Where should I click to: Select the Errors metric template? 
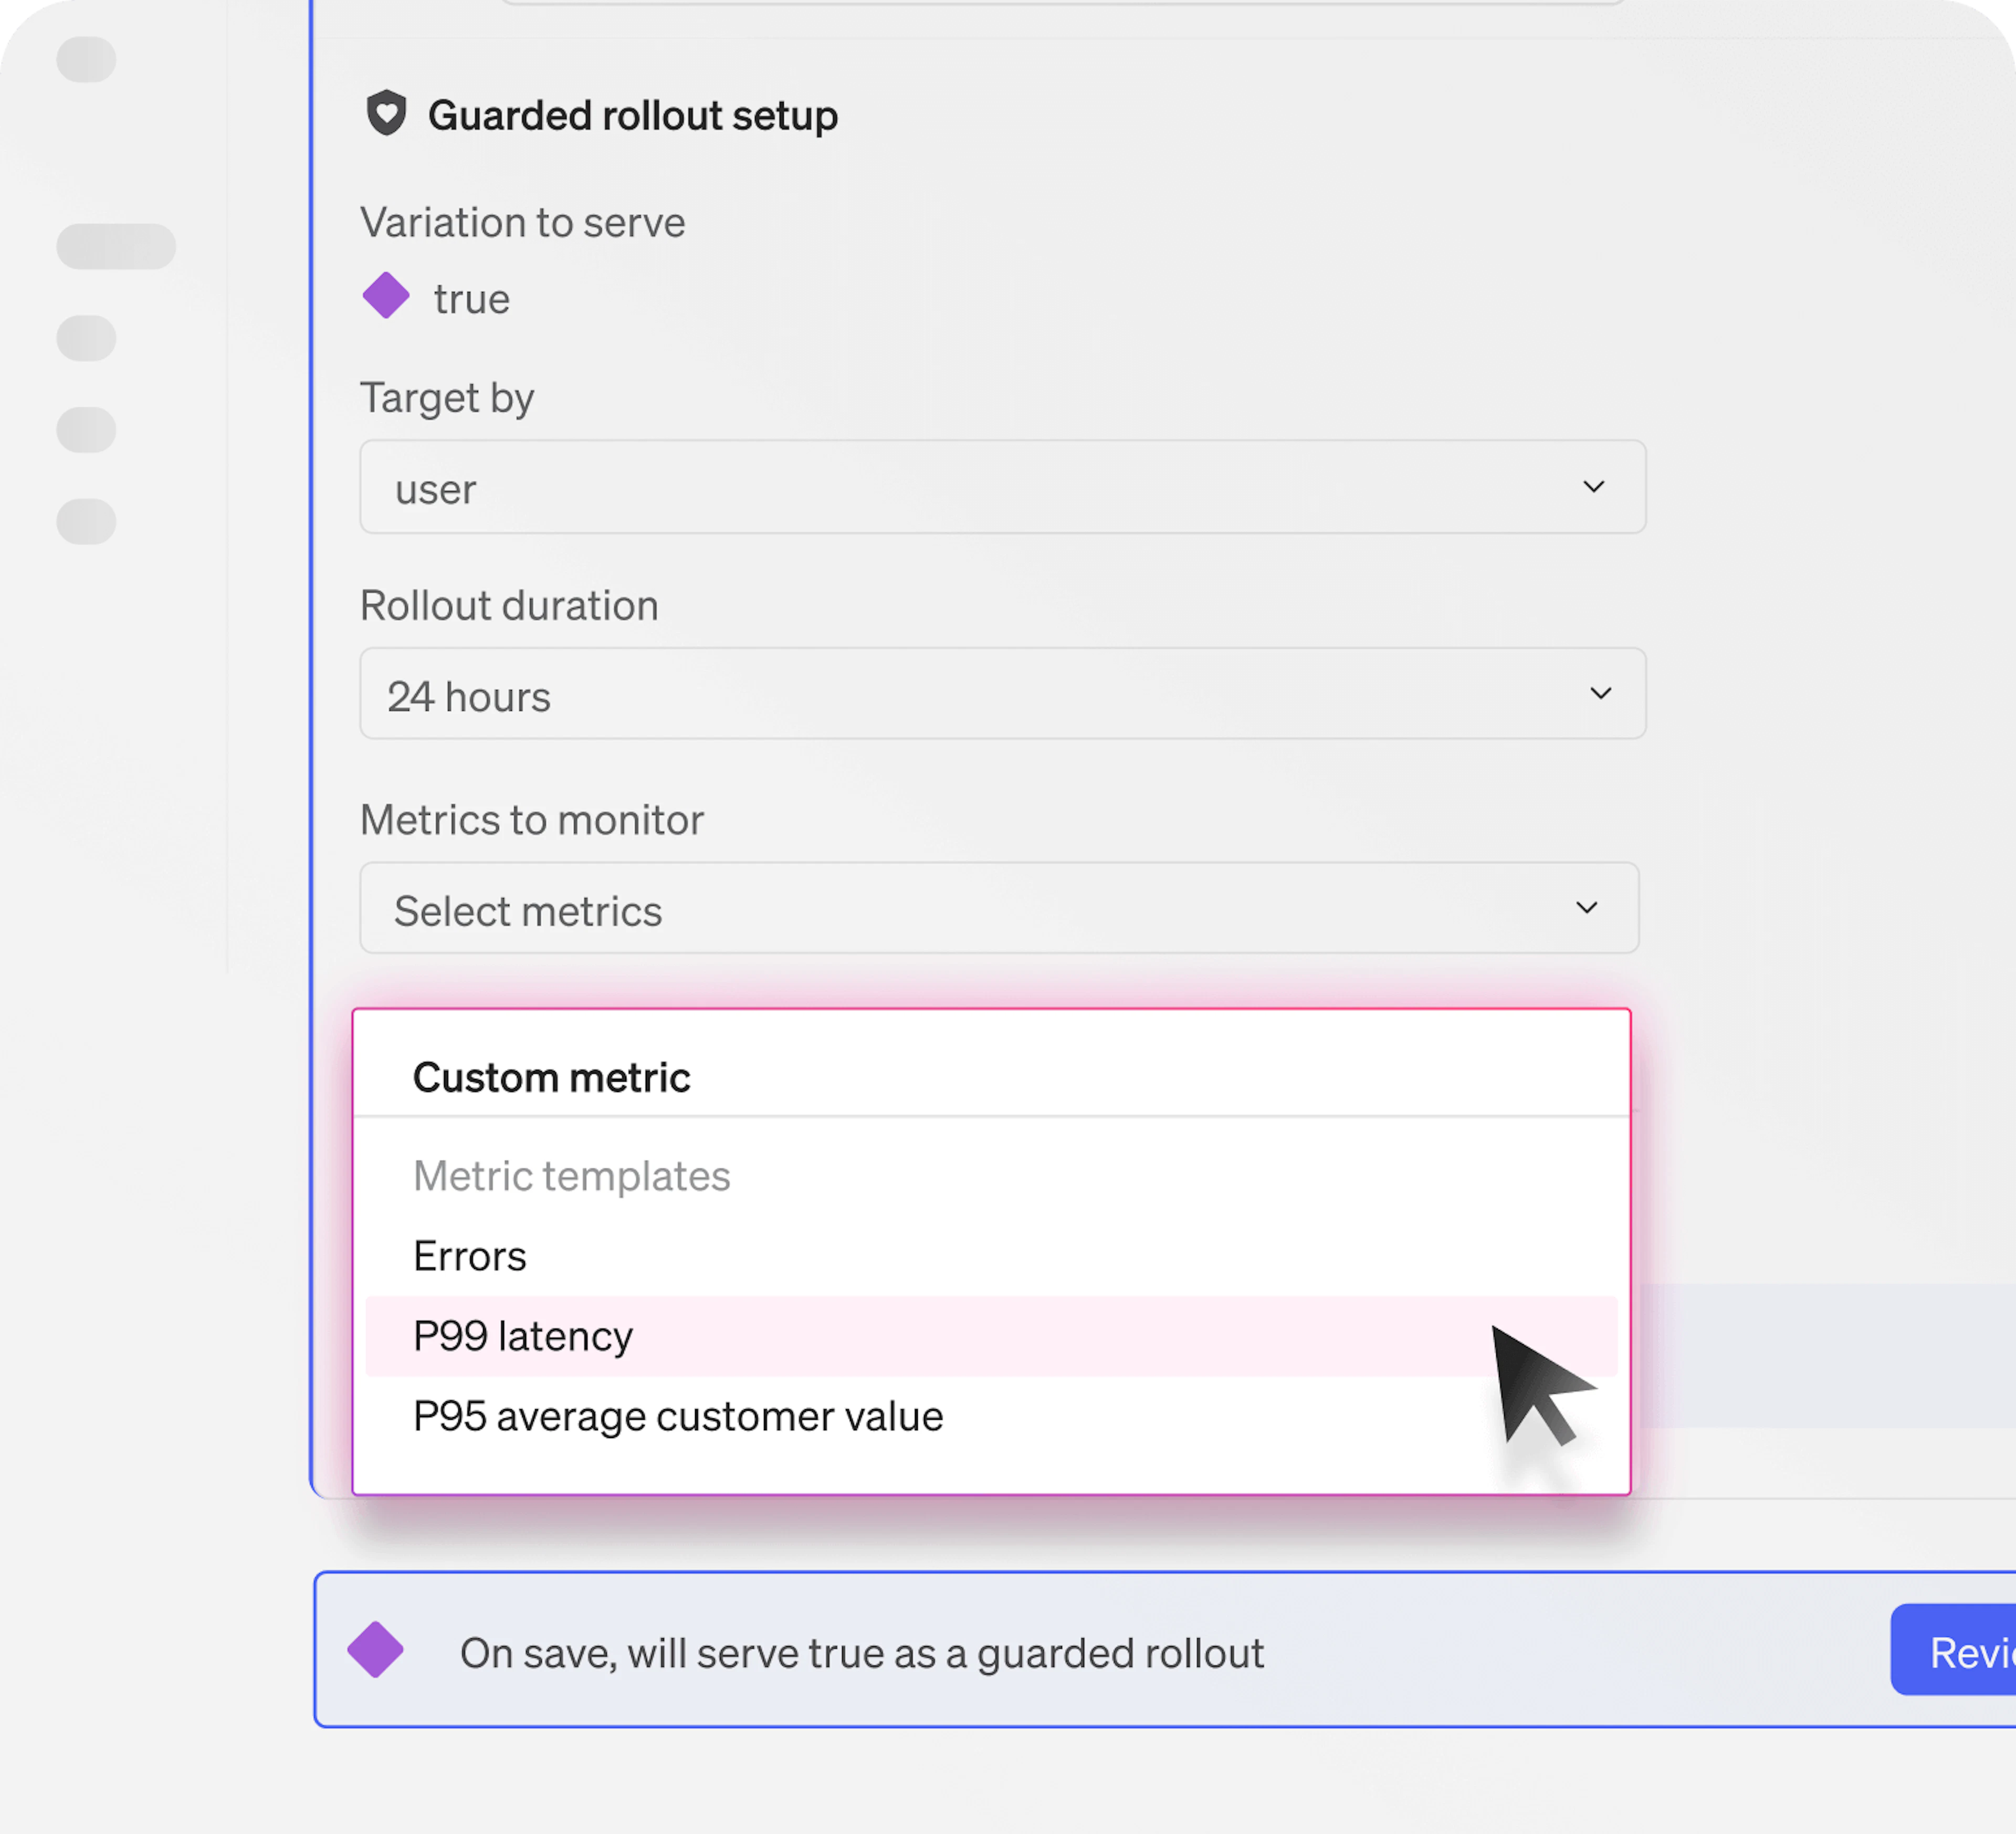(x=470, y=1256)
